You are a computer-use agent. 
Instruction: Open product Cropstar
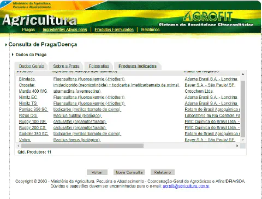pyautogui.click(x=27, y=85)
